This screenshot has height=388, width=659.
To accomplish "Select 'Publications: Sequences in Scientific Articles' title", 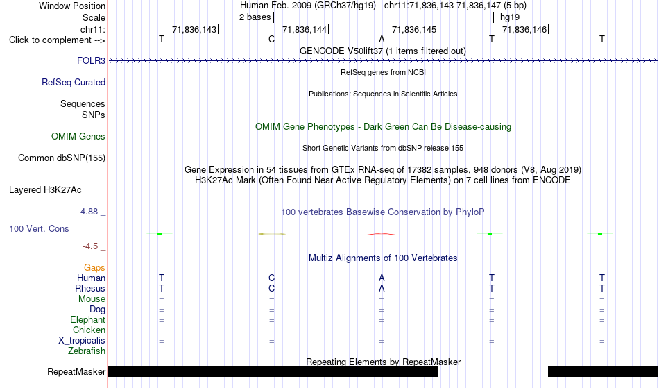I will click(383, 94).
